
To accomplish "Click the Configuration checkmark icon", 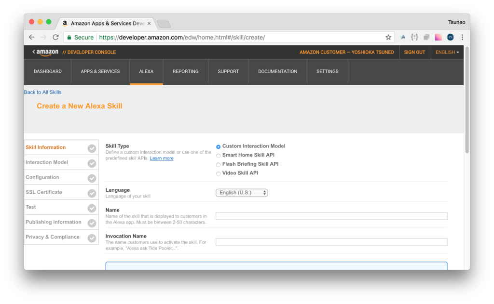I will (x=92, y=178).
